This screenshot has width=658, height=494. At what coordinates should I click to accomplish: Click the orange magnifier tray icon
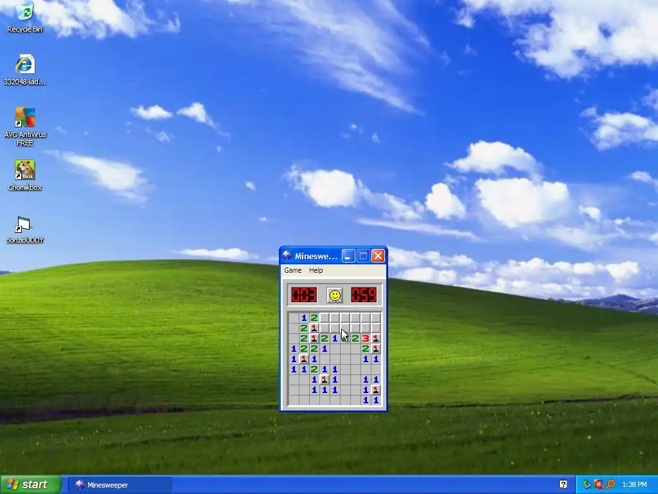coord(610,484)
